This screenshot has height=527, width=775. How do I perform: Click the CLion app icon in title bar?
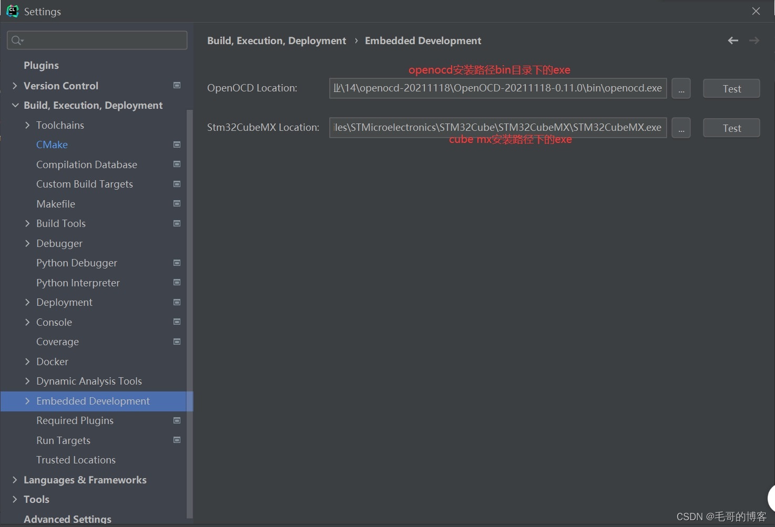[13, 11]
